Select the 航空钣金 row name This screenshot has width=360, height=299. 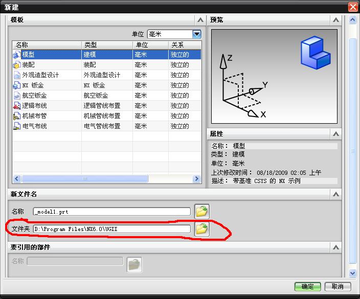click(34, 96)
